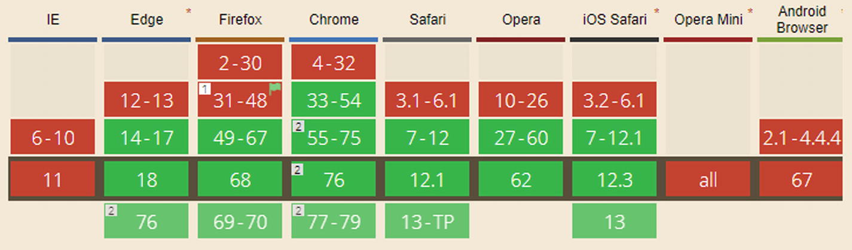Click the Opera Mini "all" cell
The image size is (852, 250).
tap(708, 179)
